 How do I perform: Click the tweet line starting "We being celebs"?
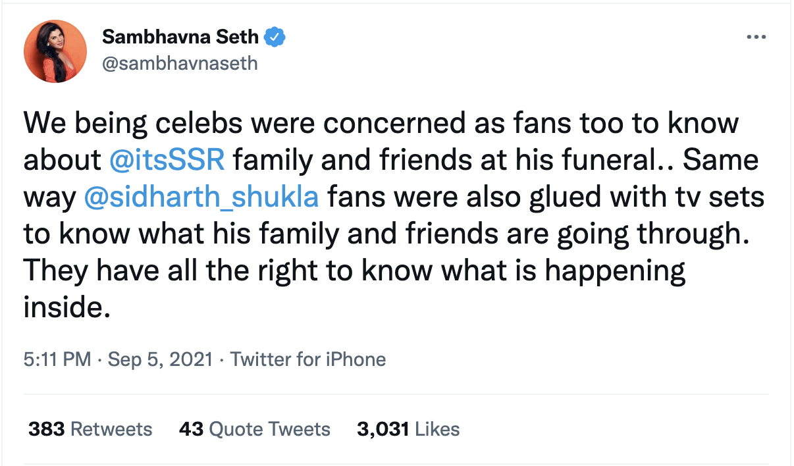[381, 123]
